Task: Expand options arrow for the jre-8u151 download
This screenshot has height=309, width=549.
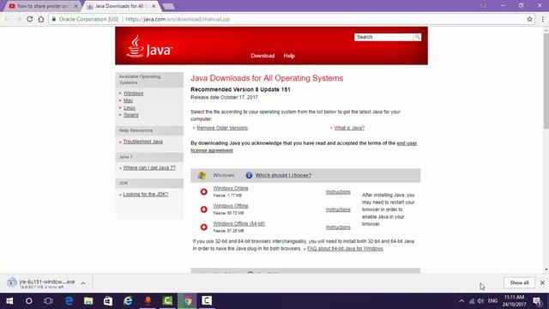Action: point(83,282)
